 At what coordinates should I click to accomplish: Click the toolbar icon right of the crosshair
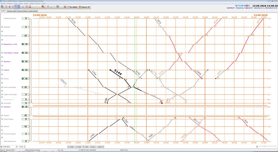pos(13,7)
